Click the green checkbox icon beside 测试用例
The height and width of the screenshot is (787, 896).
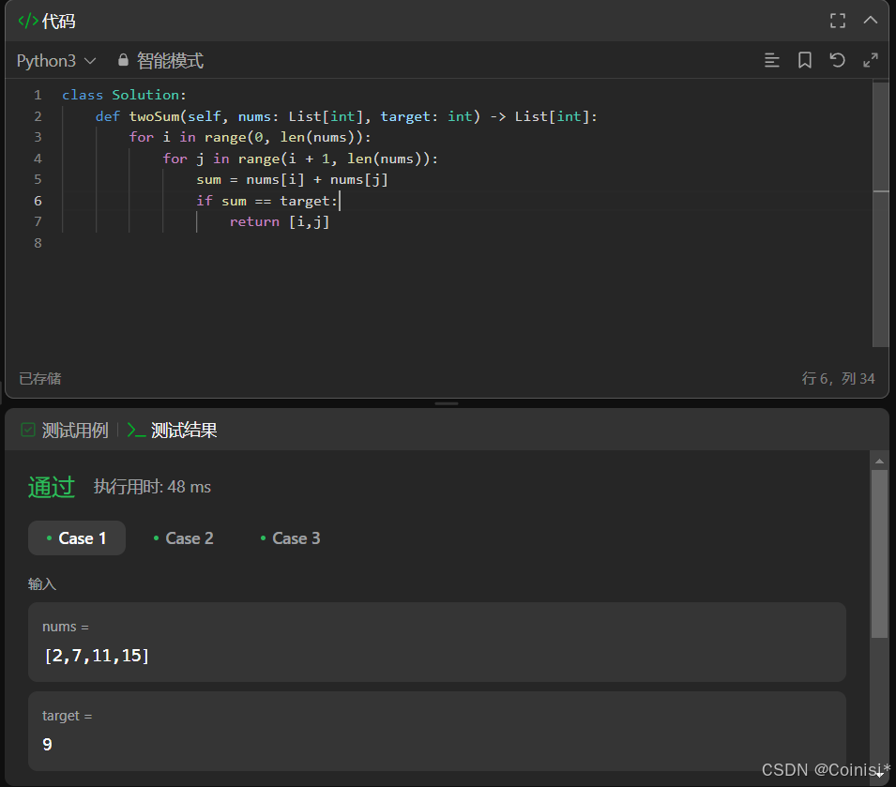pyautogui.click(x=29, y=430)
